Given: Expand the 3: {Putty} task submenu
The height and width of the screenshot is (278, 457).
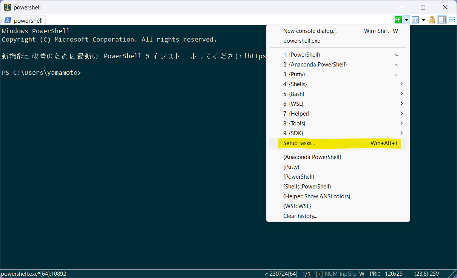Looking at the screenshot, I should [x=338, y=74].
